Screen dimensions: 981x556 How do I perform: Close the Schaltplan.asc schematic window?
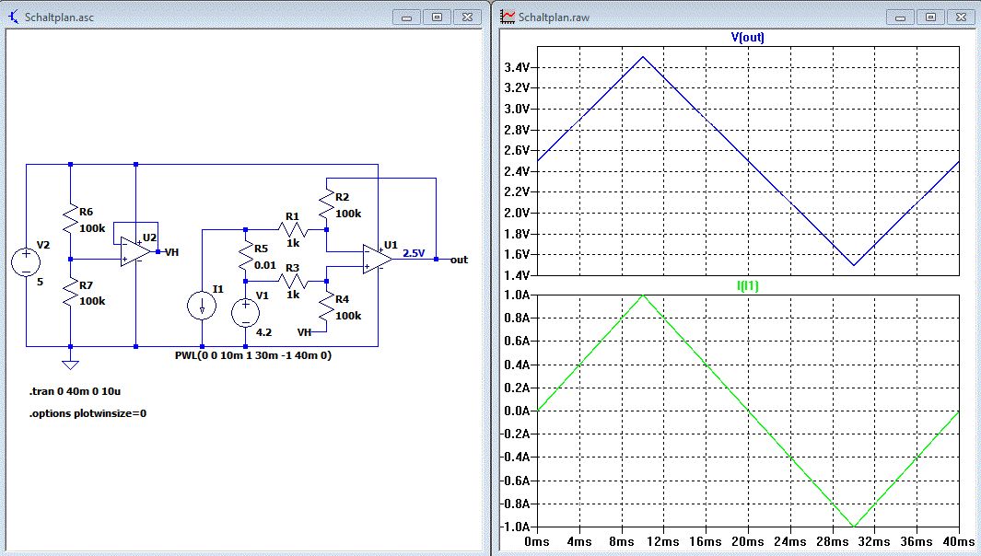pos(468,17)
